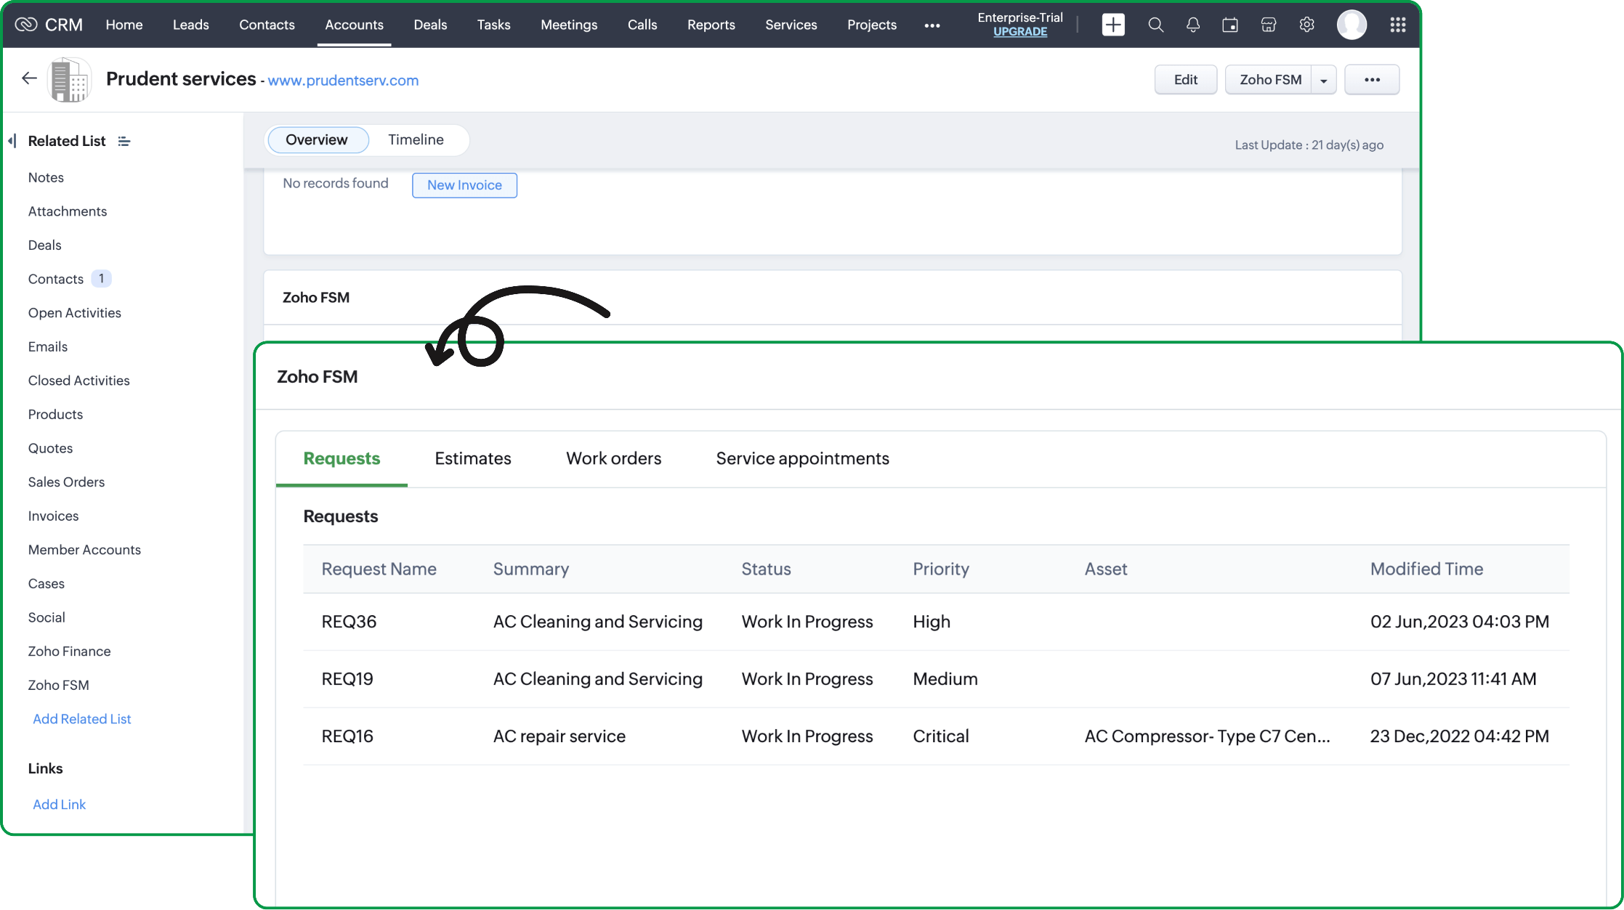Click the Edit button for account
Screen dimensions: 1624x910
[x=1186, y=79]
